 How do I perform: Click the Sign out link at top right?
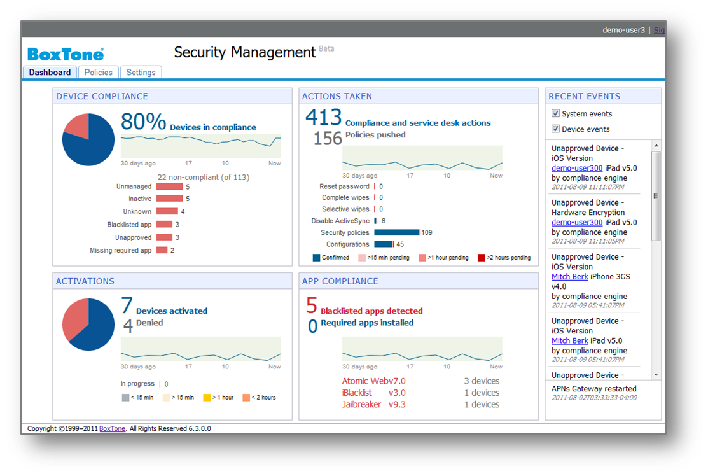pos(659,31)
